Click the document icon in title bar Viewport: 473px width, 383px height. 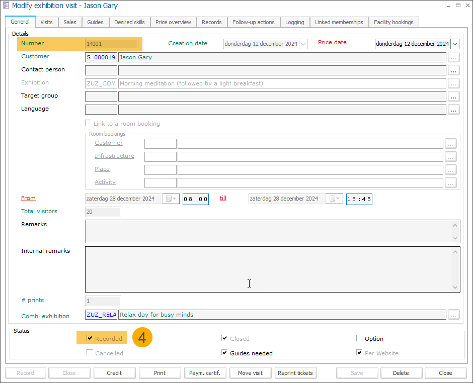(x=6, y=6)
